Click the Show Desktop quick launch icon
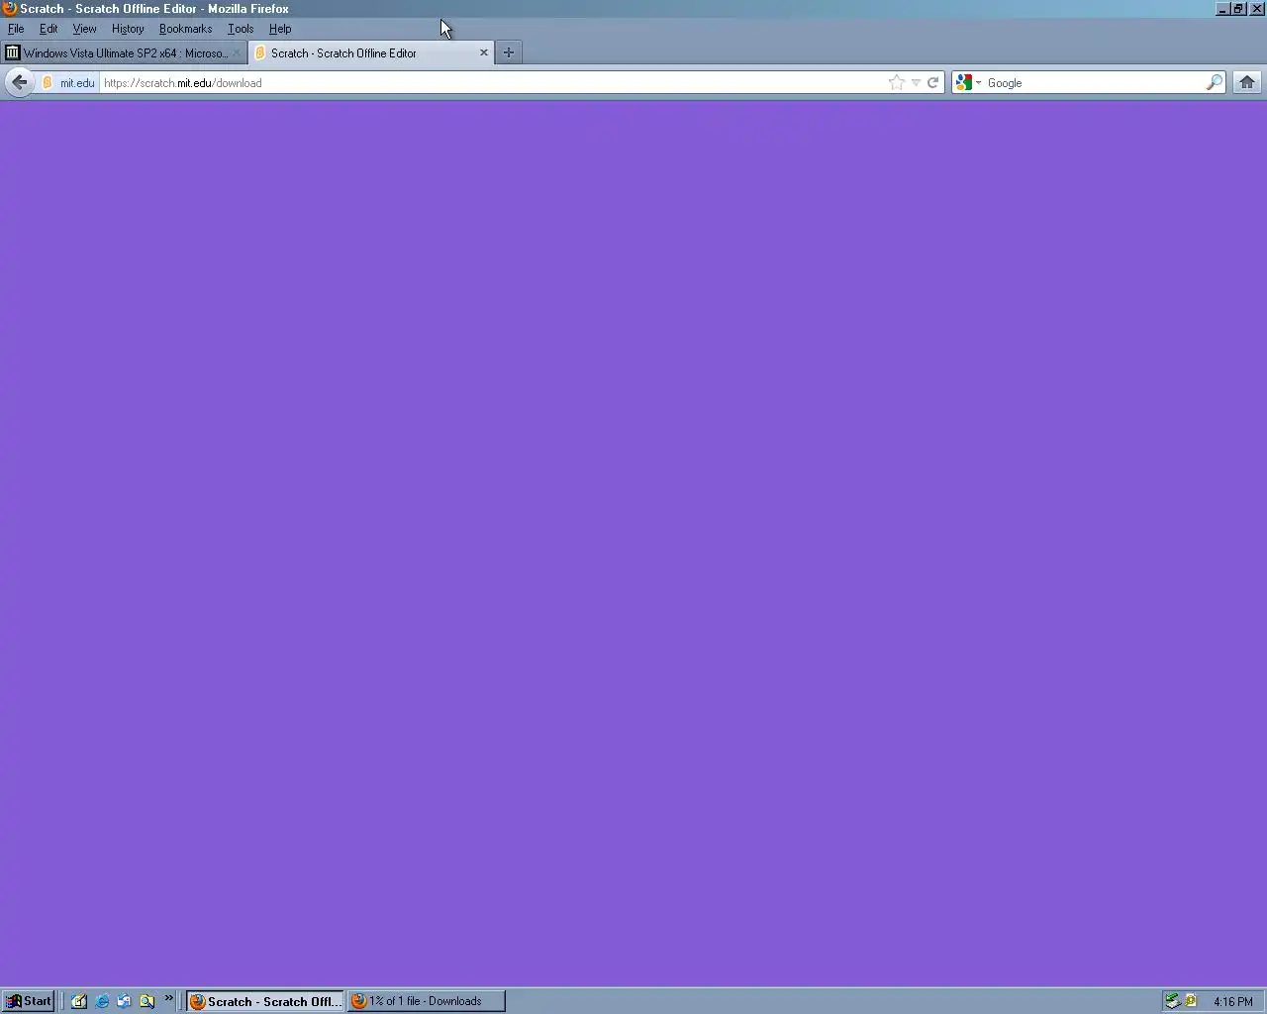This screenshot has height=1014, width=1267. pyautogui.click(x=79, y=1001)
